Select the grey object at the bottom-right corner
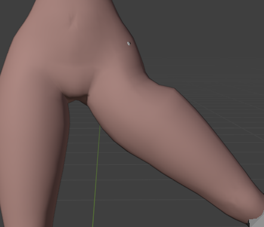Viewport: 264px width, 227px height. (x=257, y=220)
